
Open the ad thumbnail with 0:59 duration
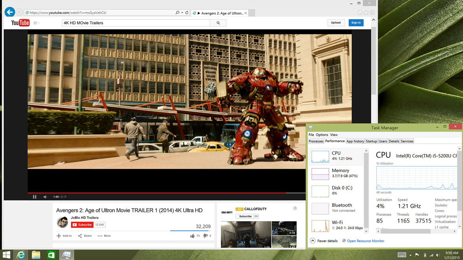coord(284,228)
